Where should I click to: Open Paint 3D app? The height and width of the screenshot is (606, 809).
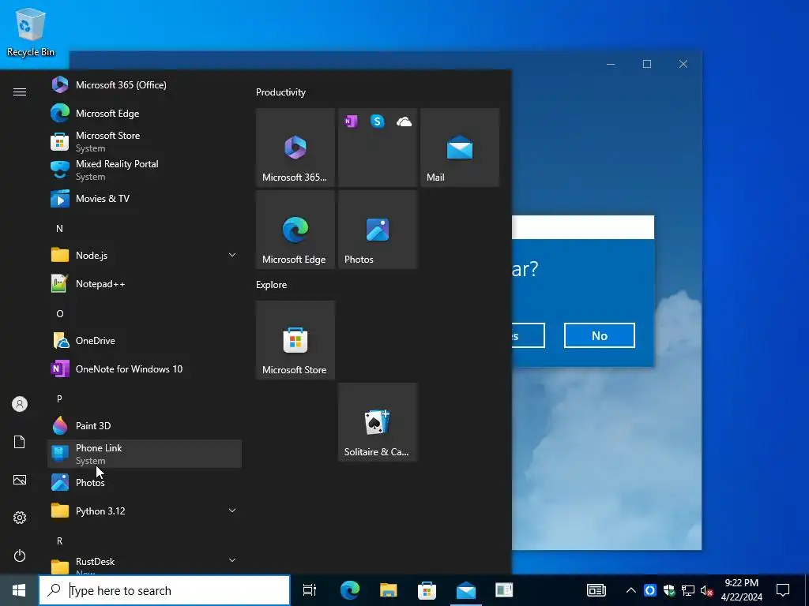click(x=145, y=425)
